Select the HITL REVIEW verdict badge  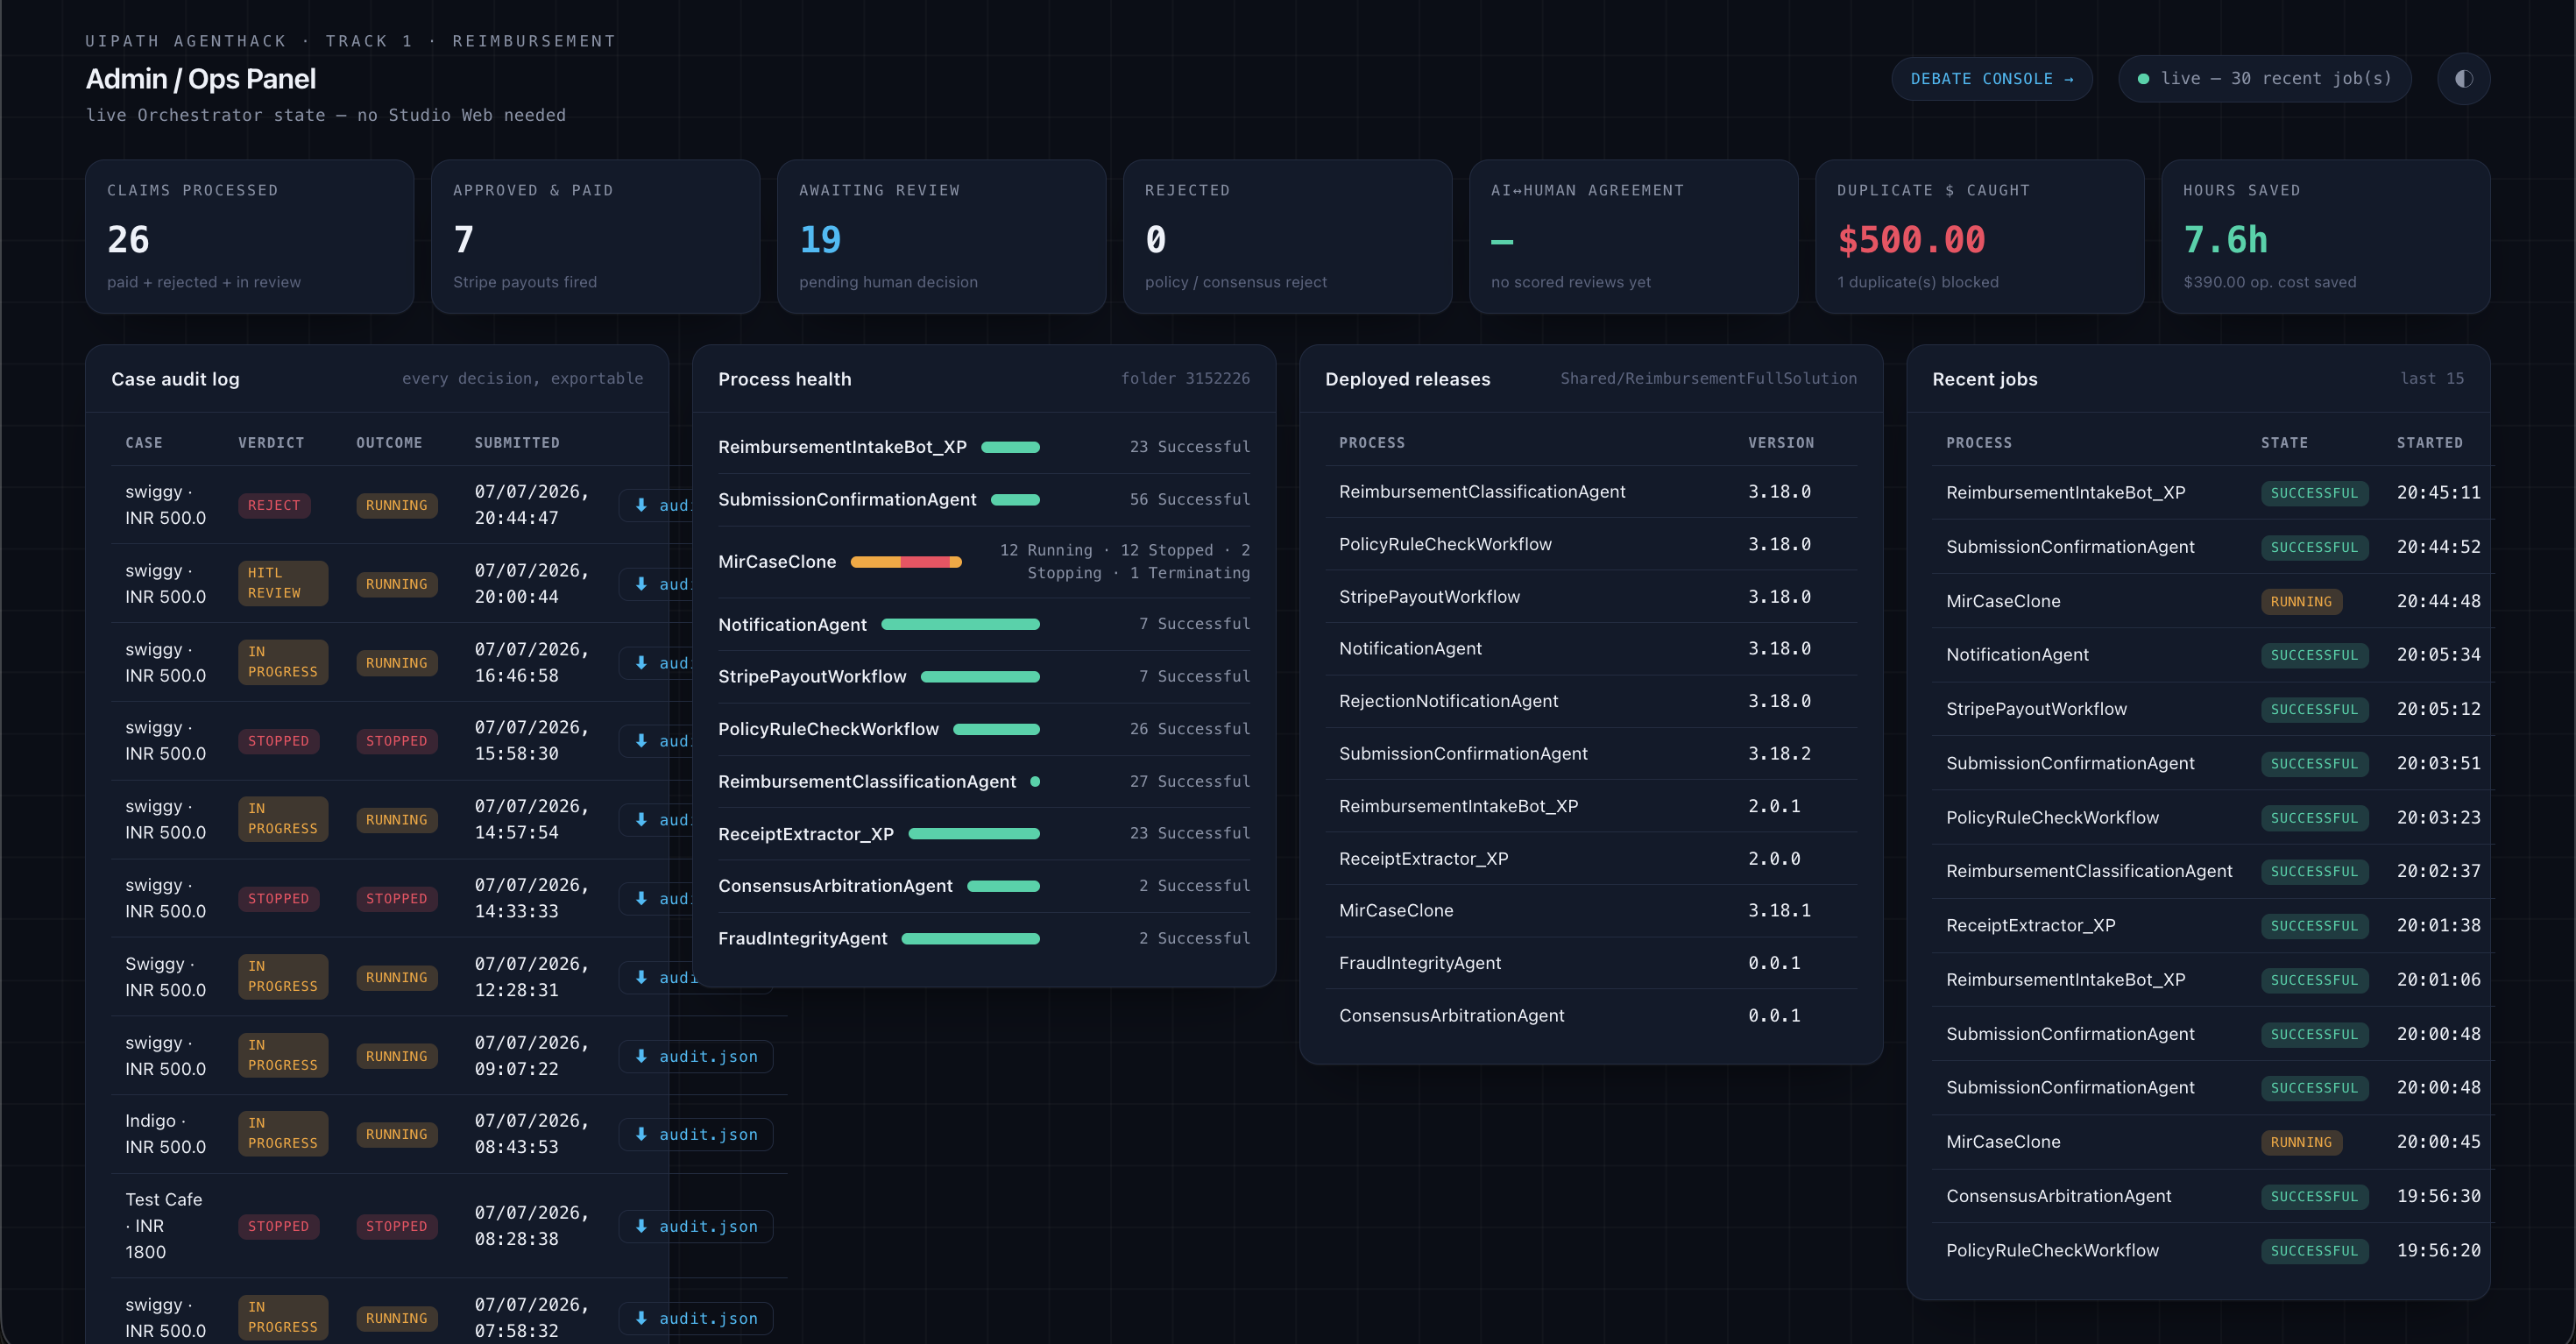click(x=283, y=583)
